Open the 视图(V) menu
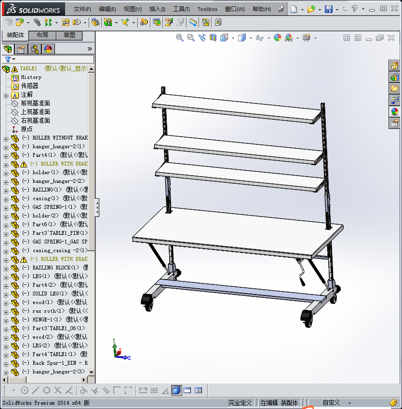The height and width of the screenshot is (409, 402). coord(133,9)
